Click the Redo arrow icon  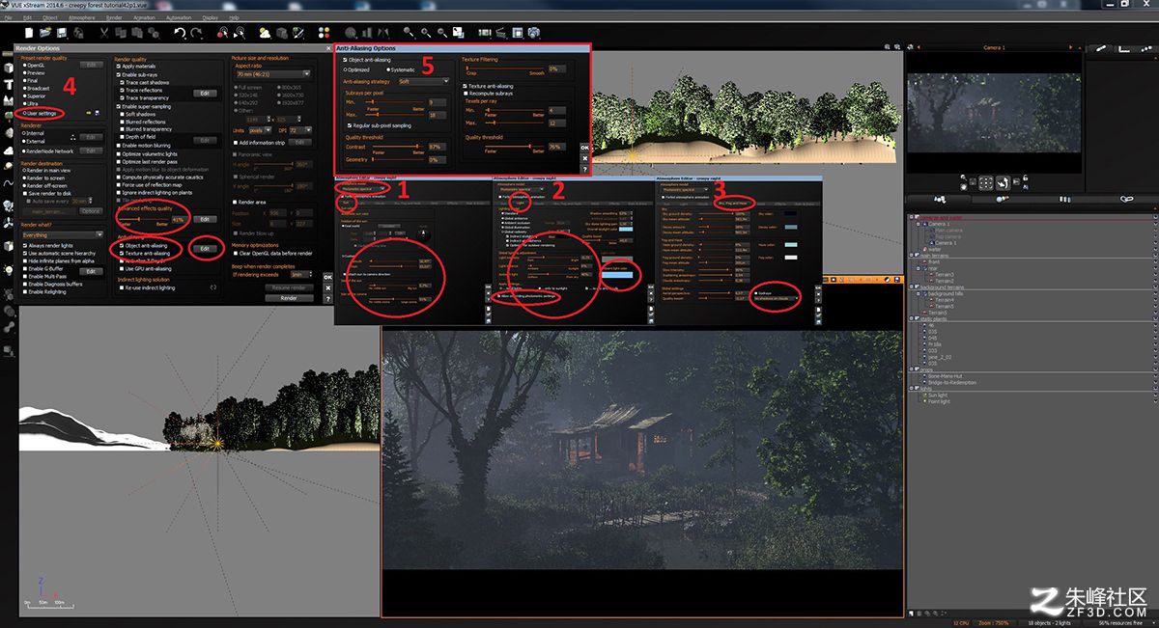click(197, 33)
